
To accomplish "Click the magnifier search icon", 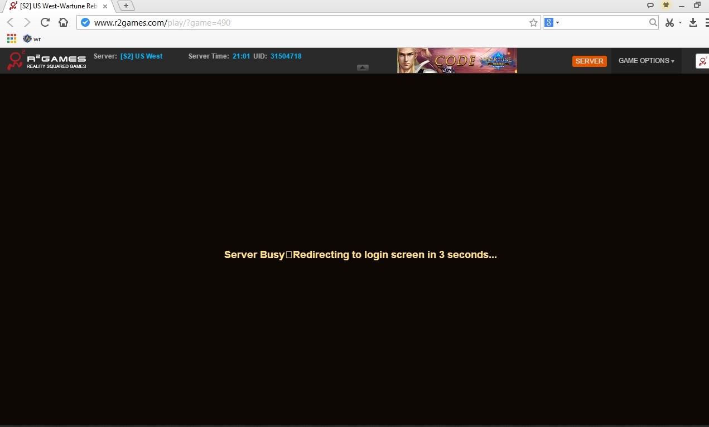I will click(x=653, y=22).
